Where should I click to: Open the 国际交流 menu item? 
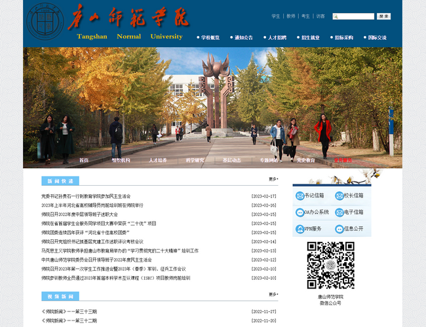378,38
